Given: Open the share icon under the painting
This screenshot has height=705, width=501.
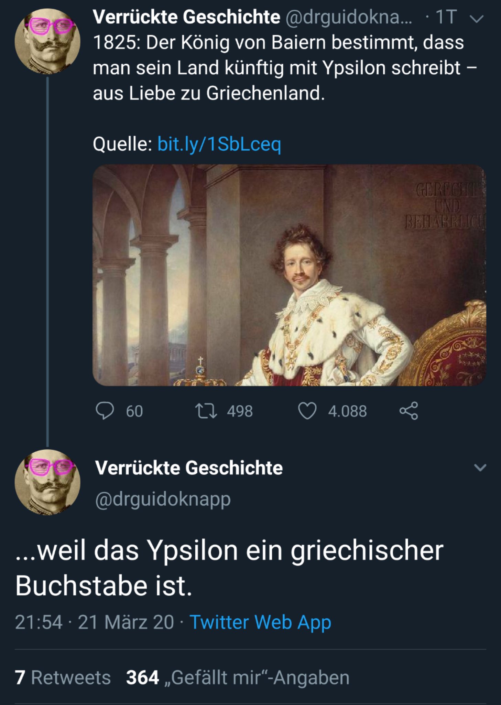Looking at the screenshot, I should point(409,411).
